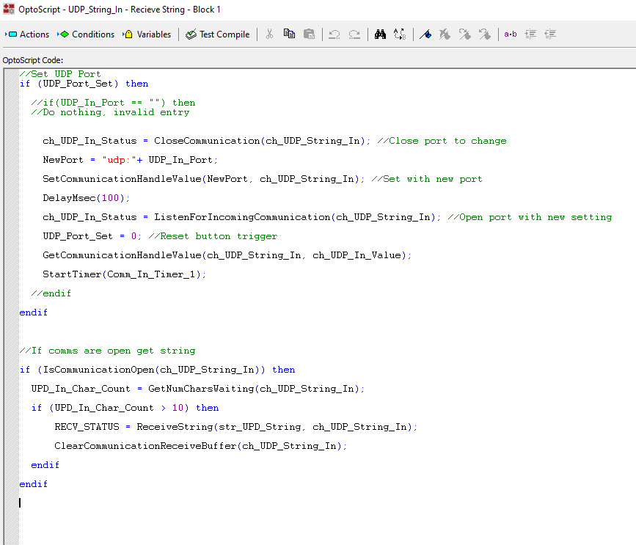
Task: Click 'ReceiveString' command text
Action: point(175,427)
